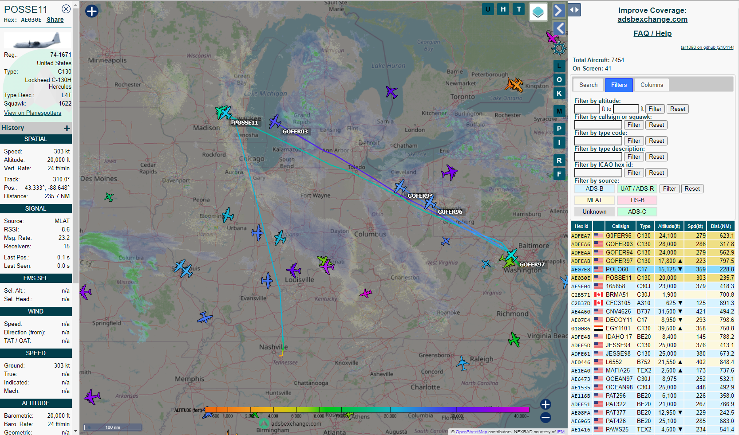Select magenta aircraft in Kentucky

[x=366, y=293]
